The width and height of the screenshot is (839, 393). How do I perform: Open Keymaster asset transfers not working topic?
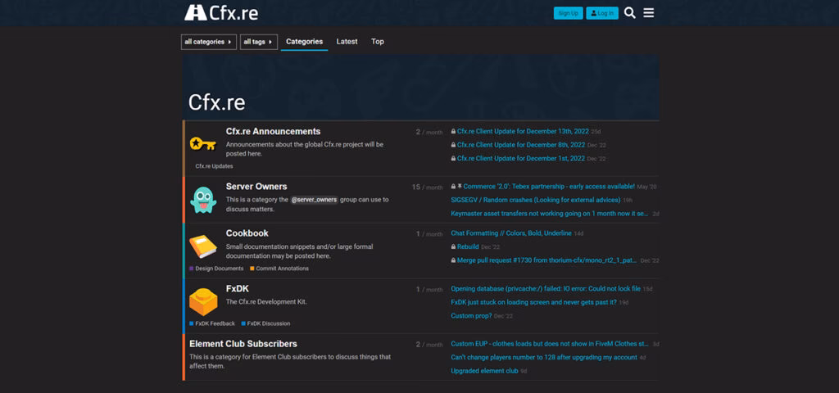550,214
